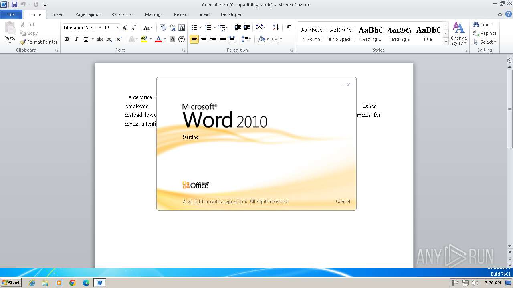Viewport: 513px width, 288px height.
Task: Open the text highlight color swatch
Action: pos(144,39)
